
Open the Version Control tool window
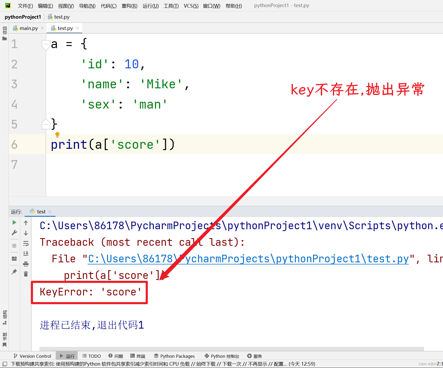pos(32,356)
